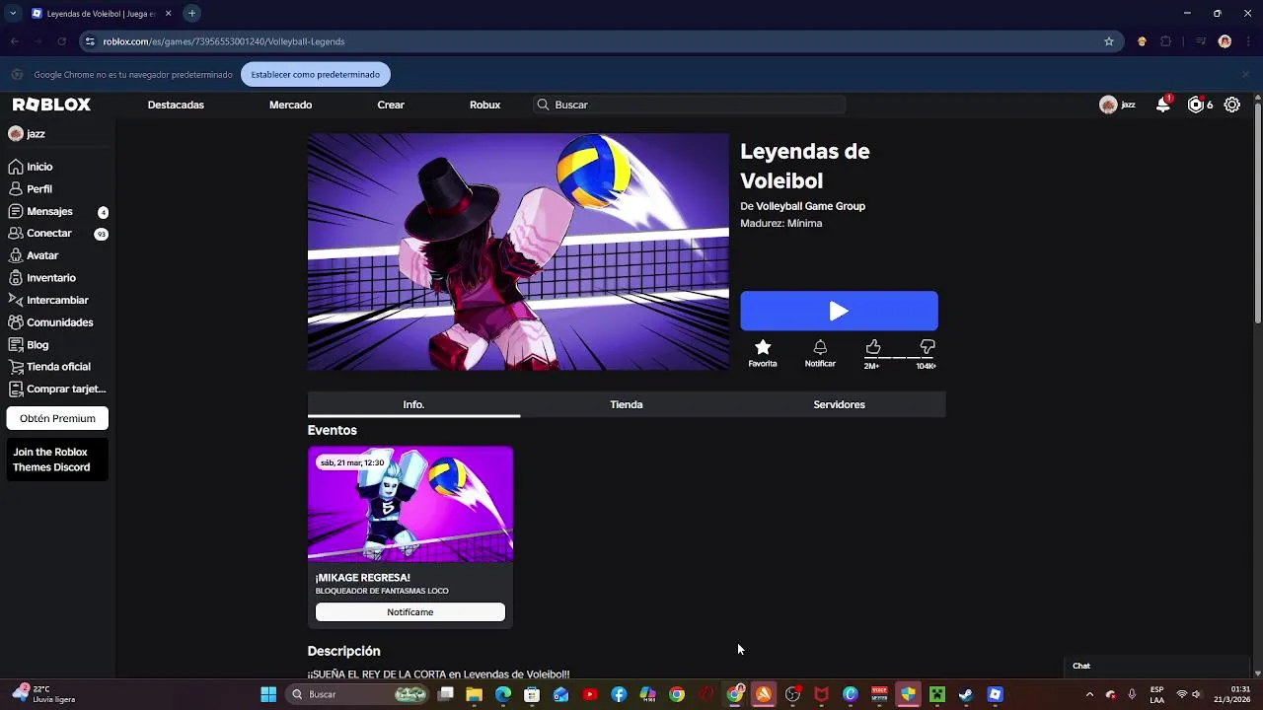Open the weather widget Lluvia ligera
The image size is (1263, 710).
point(44,694)
